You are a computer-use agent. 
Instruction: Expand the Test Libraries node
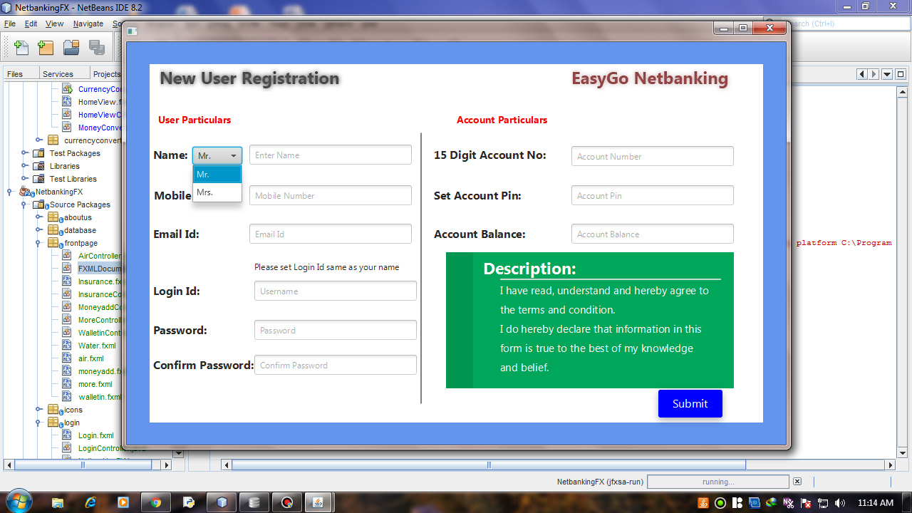[24, 179]
